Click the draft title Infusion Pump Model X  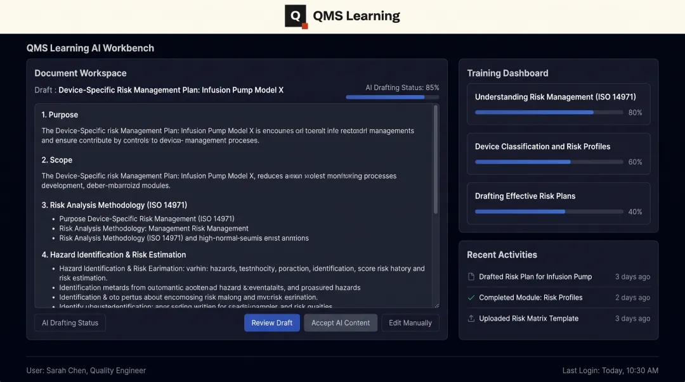point(171,90)
